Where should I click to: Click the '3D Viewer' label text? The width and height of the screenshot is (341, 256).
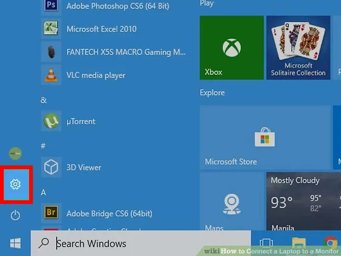point(84,167)
